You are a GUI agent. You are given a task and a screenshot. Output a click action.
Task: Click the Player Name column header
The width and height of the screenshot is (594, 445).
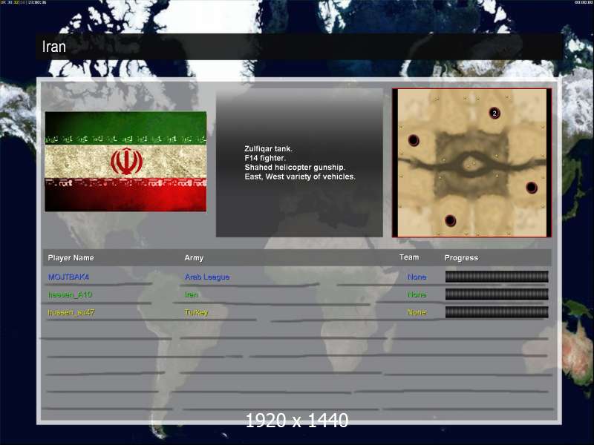pos(71,258)
